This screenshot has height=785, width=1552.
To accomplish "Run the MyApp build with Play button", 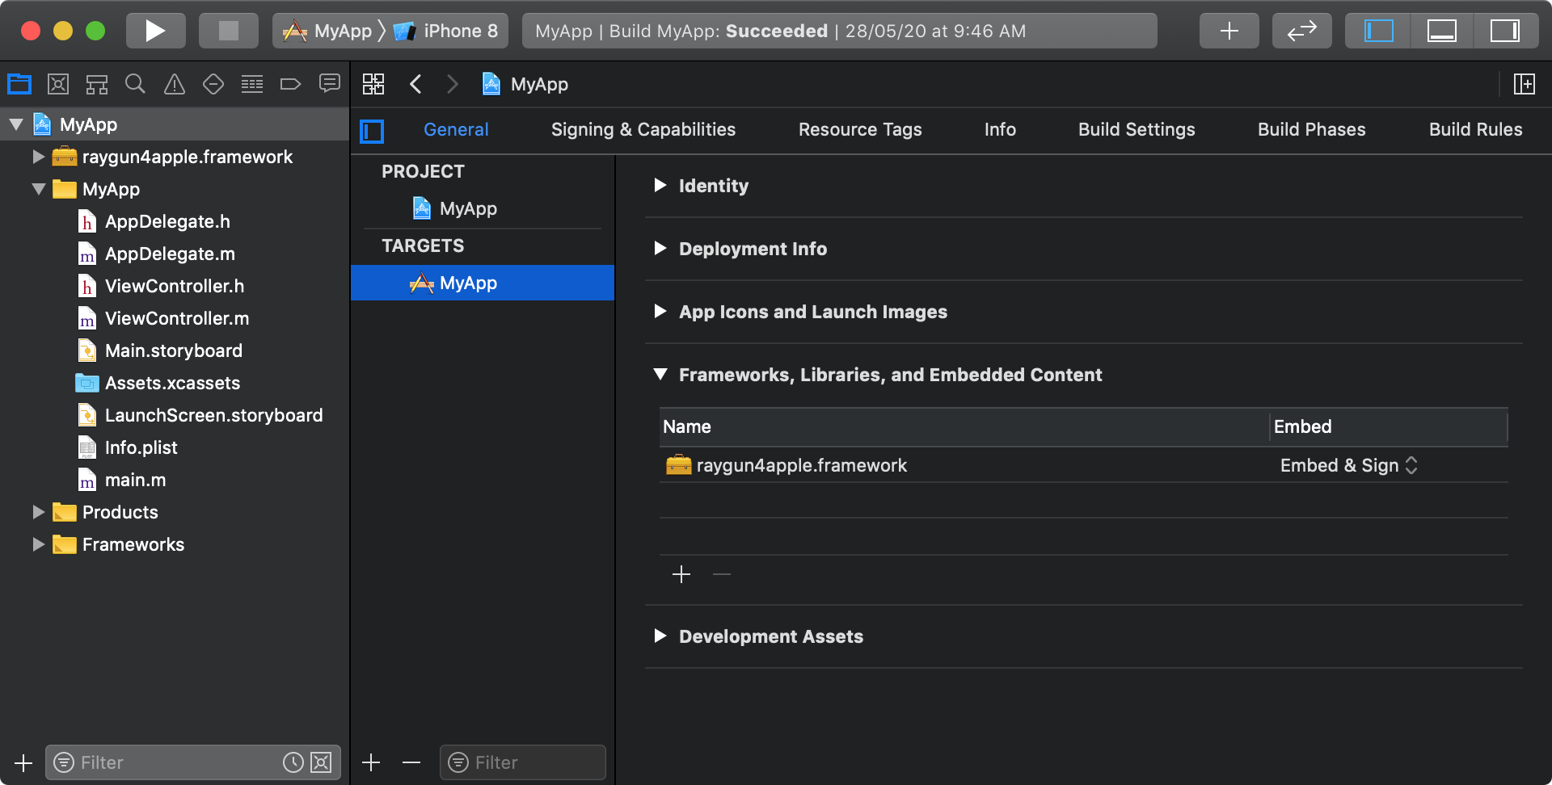I will tap(155, 31).
